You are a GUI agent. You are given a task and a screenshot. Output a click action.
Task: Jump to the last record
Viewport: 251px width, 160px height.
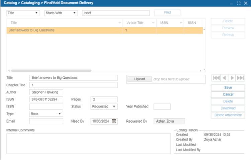(240, 78)
